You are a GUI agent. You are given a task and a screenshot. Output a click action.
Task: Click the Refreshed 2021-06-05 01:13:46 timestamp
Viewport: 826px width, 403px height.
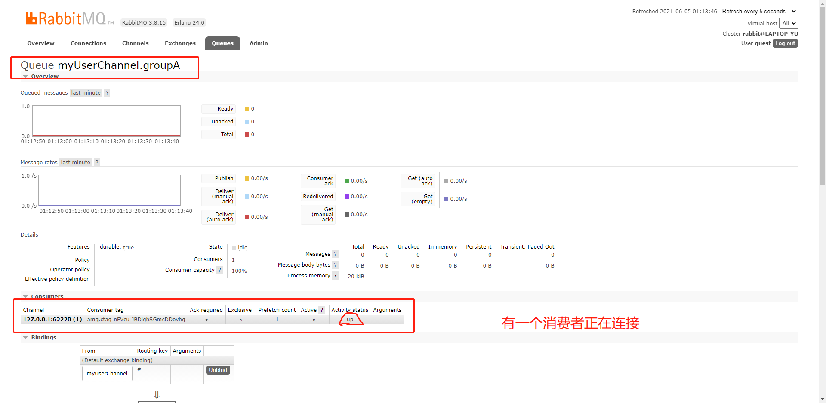click(675, 11)
